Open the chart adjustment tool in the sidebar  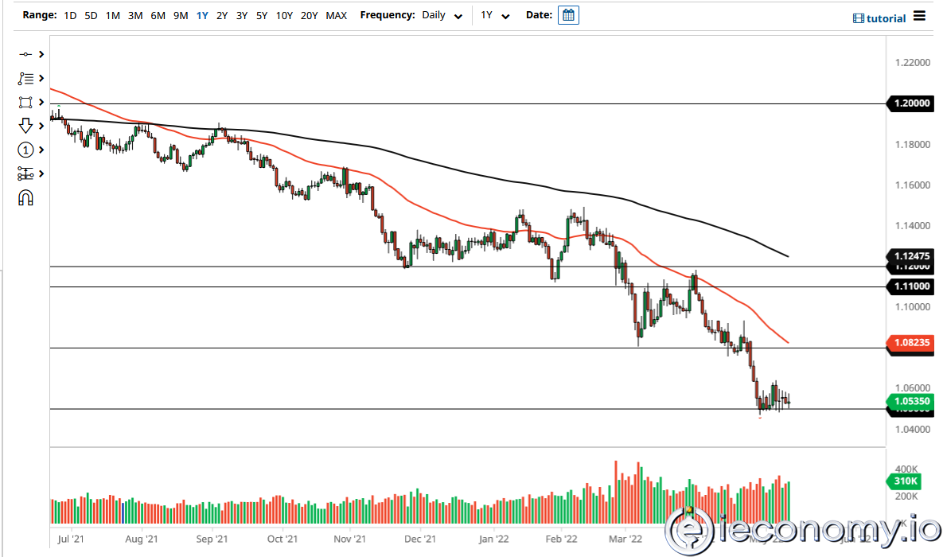tap(26, 173)
